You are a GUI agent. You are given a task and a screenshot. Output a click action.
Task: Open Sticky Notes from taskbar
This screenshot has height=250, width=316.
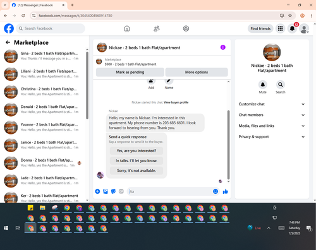click(x=30, y=208)
